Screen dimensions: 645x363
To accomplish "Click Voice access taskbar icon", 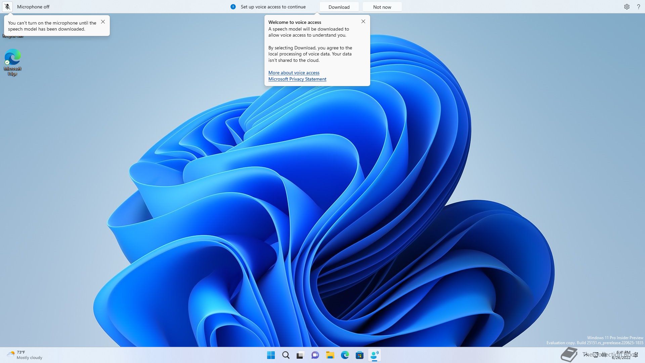I will coord(374,355).
